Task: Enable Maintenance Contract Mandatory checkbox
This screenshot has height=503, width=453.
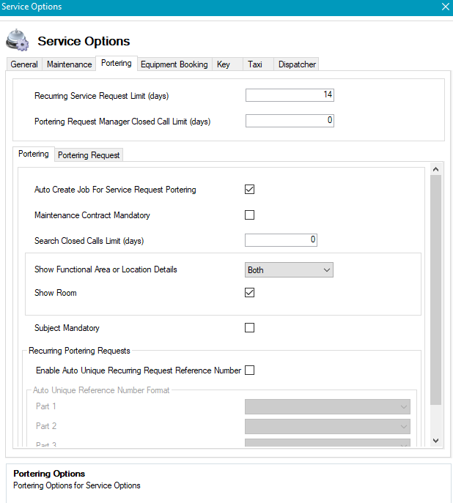Action: point(249,215)
